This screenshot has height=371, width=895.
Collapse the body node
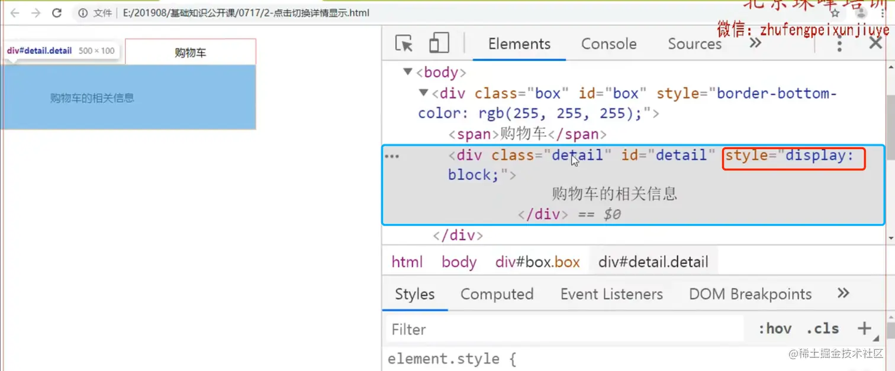[x=407, y=72]
